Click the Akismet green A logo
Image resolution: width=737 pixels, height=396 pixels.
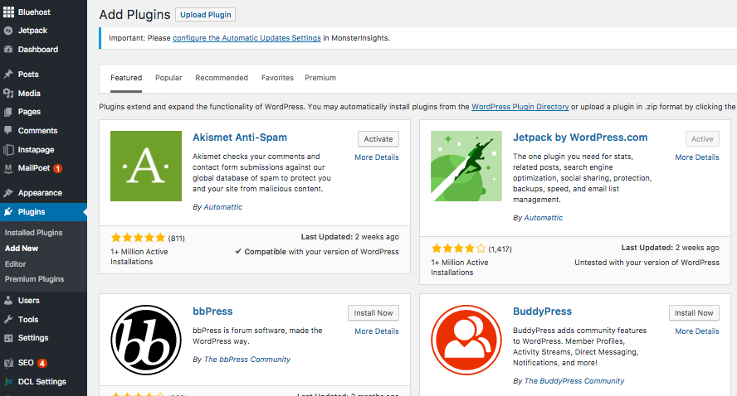click(x=146, y=166)
